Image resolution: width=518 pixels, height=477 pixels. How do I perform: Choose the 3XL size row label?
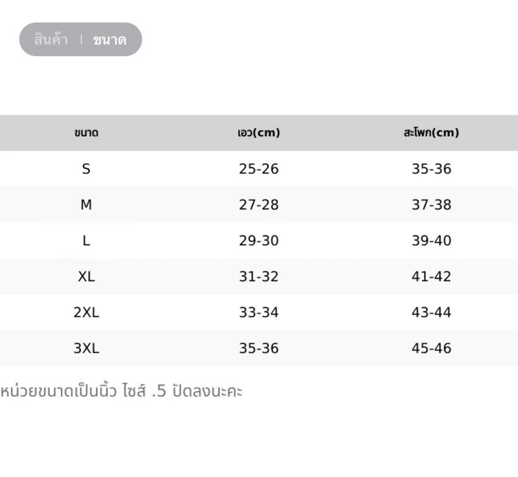pos(86,348)
